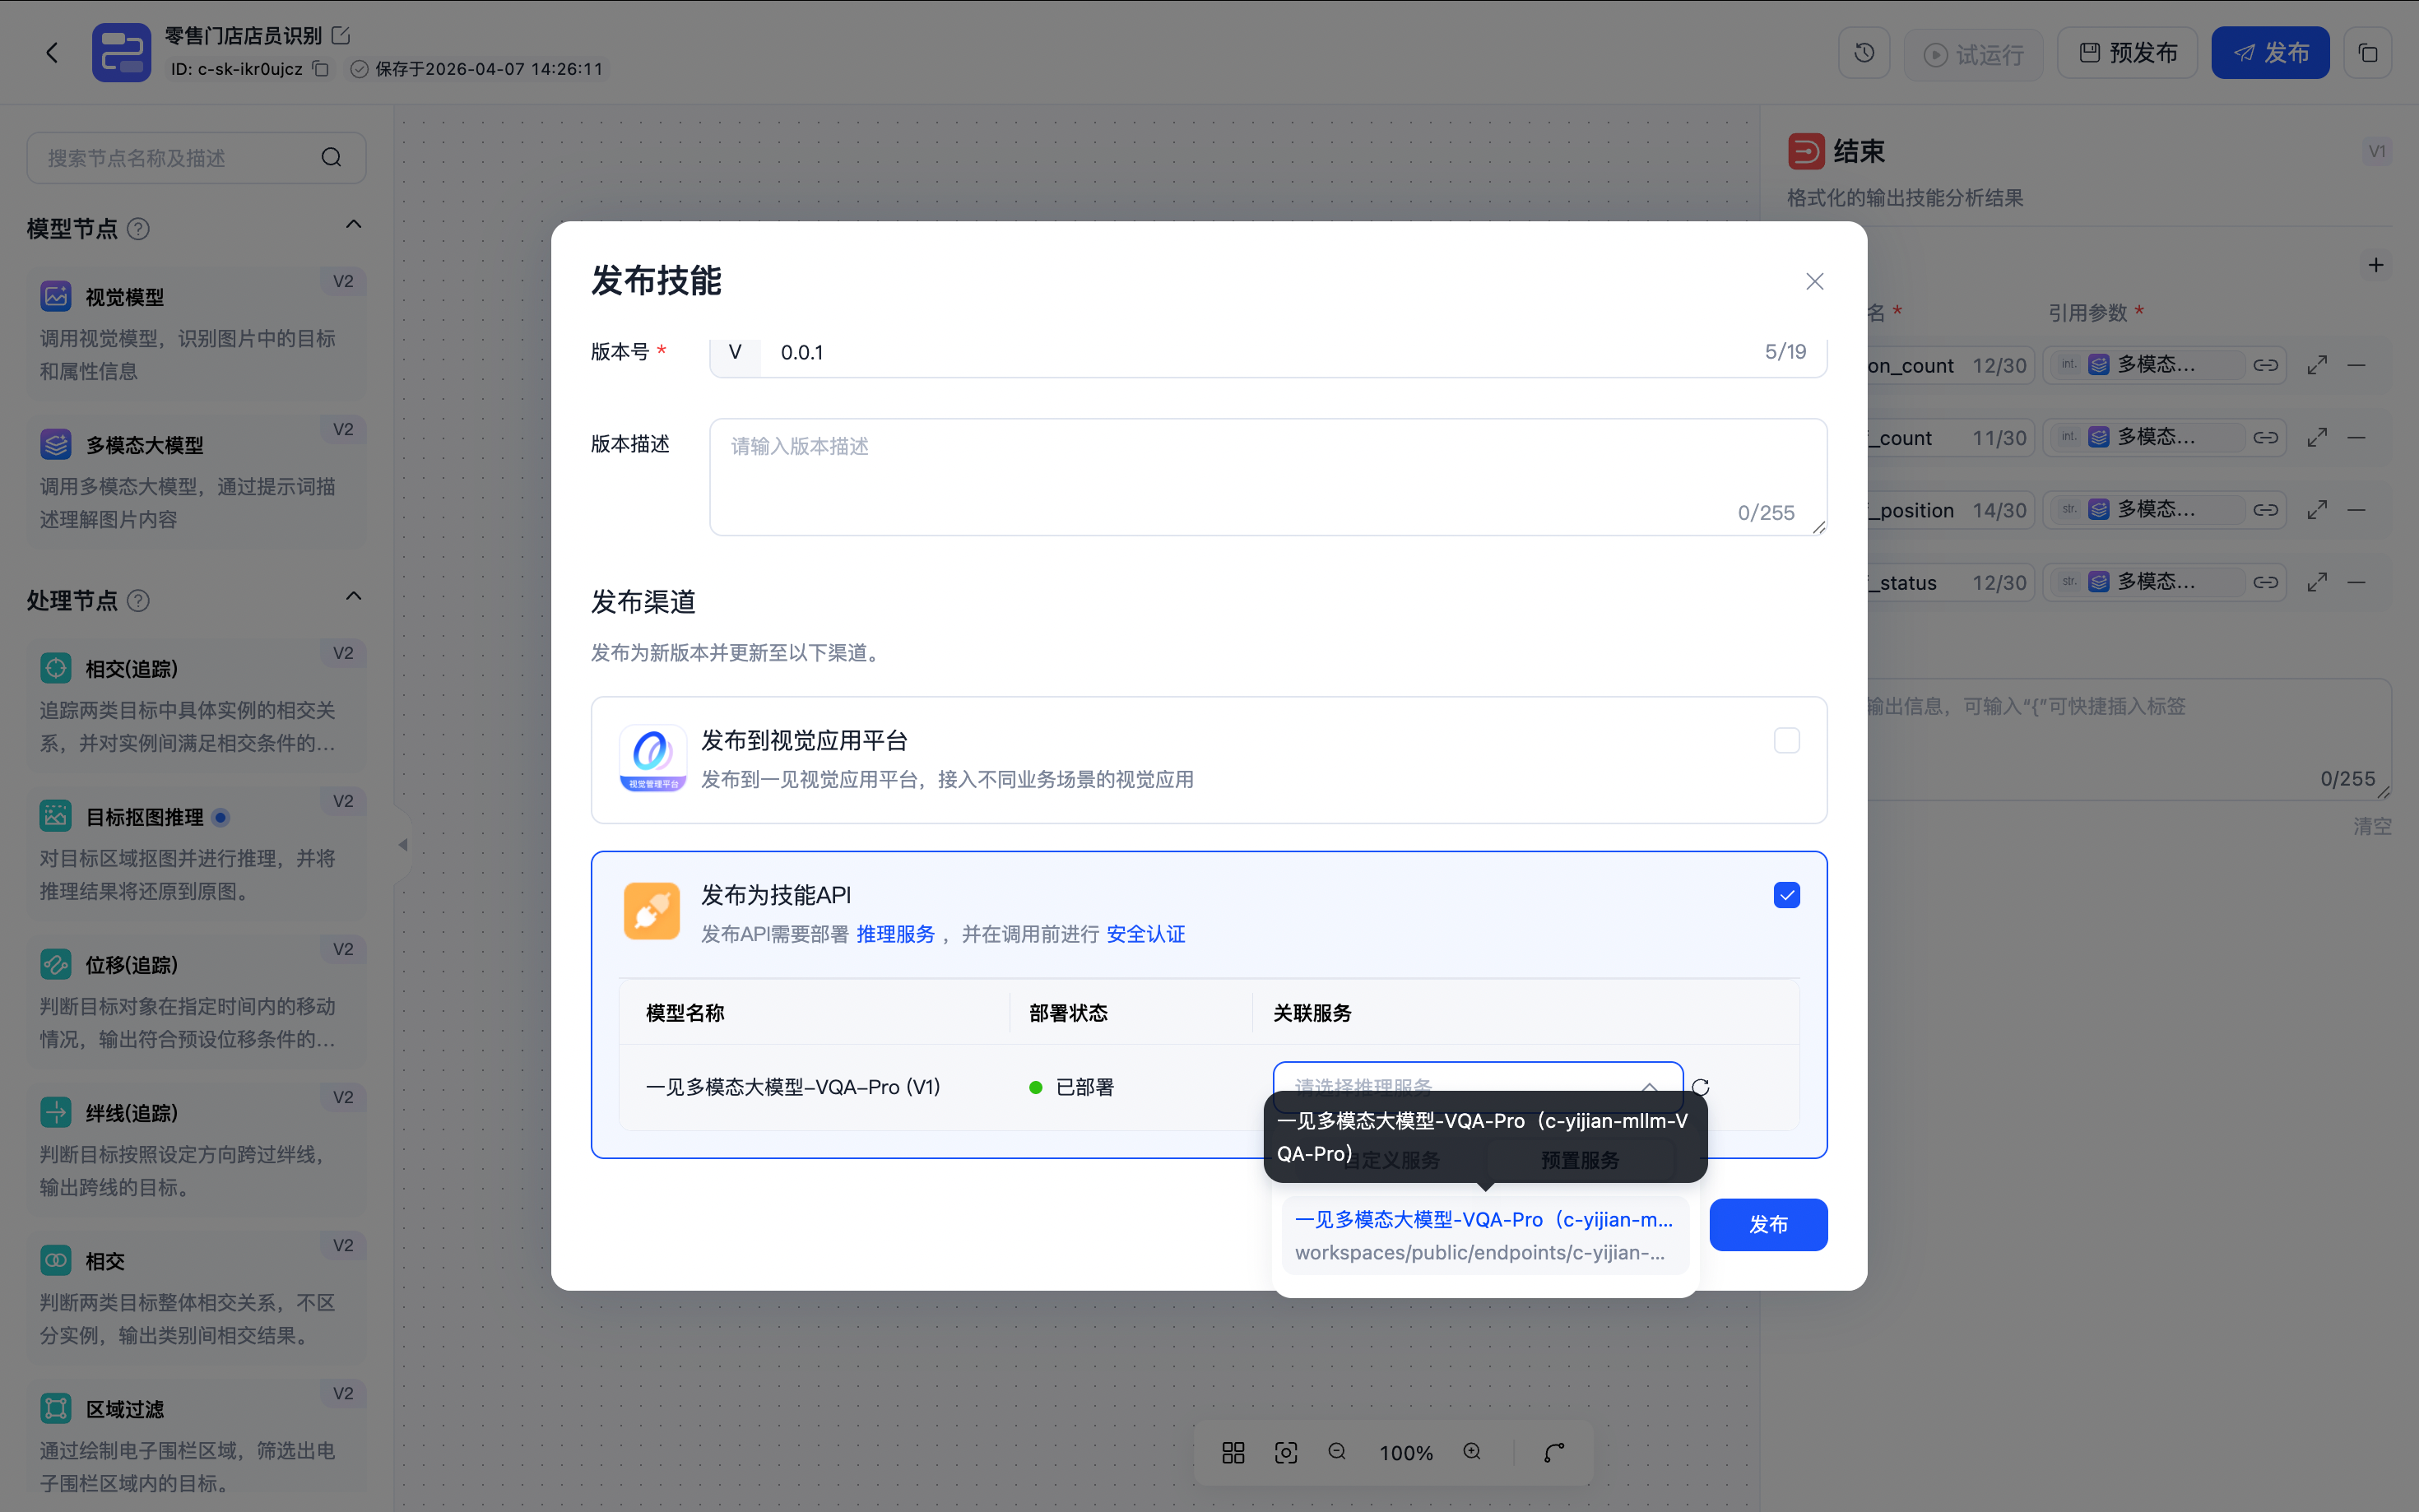Click 清空 in the right panel
Image resolution: width=2419 pixels, height=1512 pixels.
2372,826
